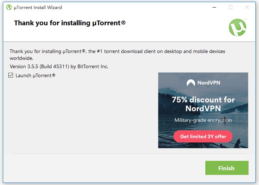Click the "µTorrent Install Wizard" title bar text
259x185 pixels.
click(37, 7)
